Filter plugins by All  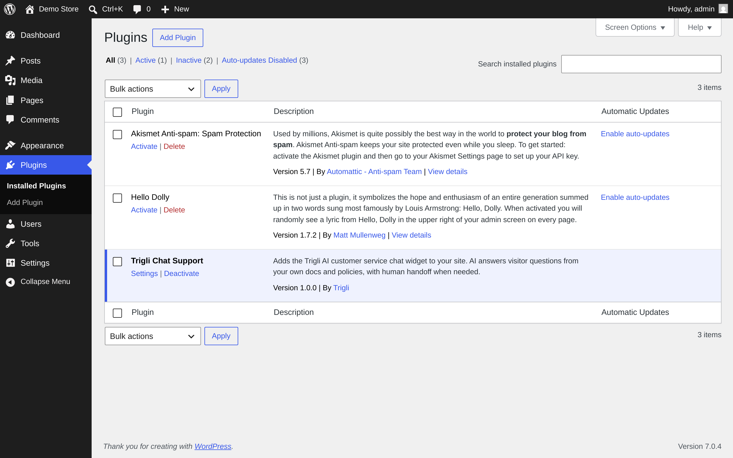110,60
